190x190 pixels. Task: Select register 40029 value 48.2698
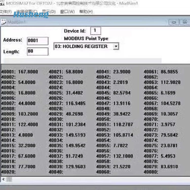[74, 114]
